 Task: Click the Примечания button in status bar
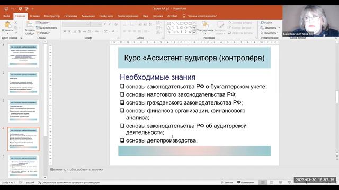(246, 182)
